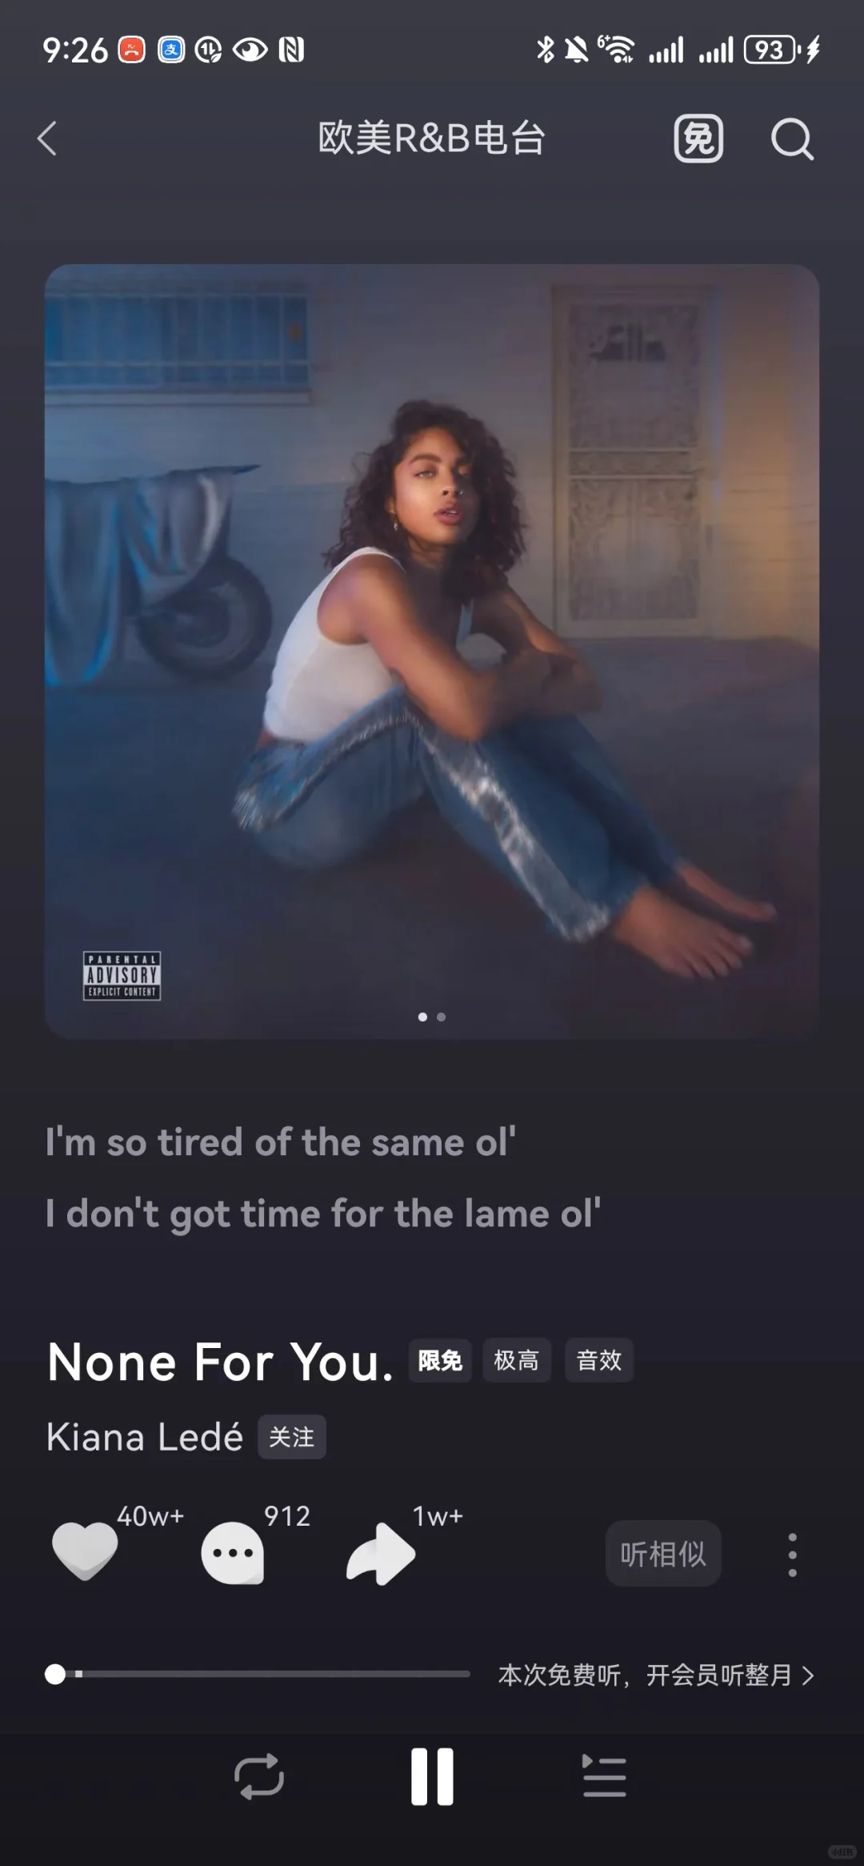Tap the 听相似 similar songs button
The width and height of the screenshot is (864, 1866).
click(663, 1554)
